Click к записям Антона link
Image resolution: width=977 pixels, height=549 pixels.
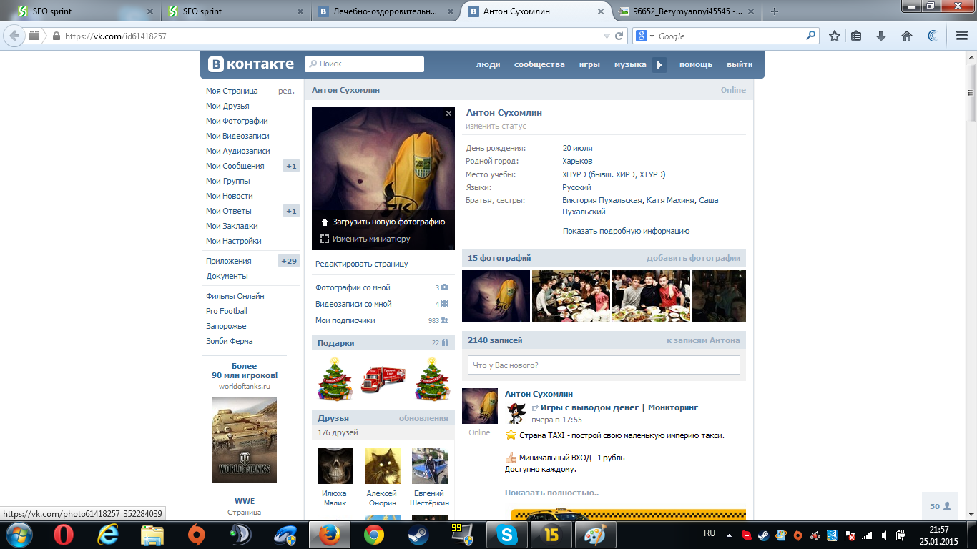pos(703,340)
